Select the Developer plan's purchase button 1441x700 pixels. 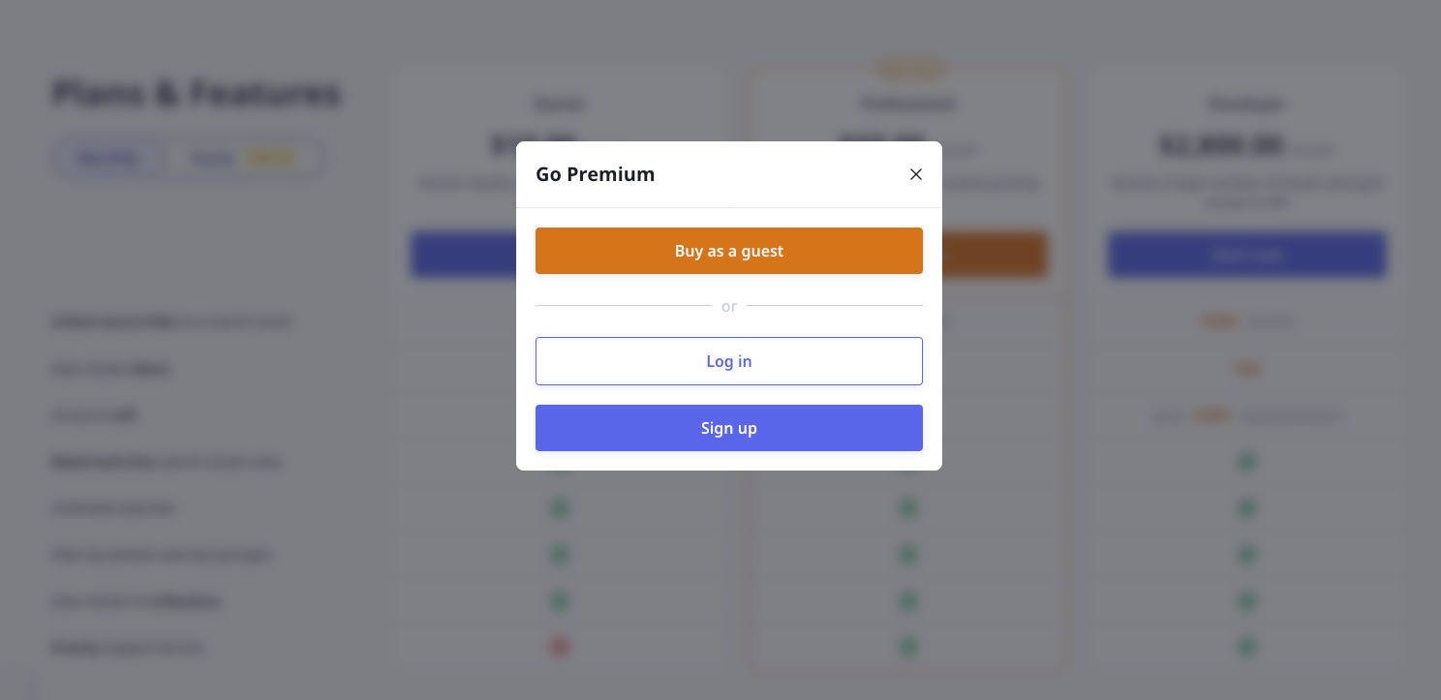pos(1246,255)
